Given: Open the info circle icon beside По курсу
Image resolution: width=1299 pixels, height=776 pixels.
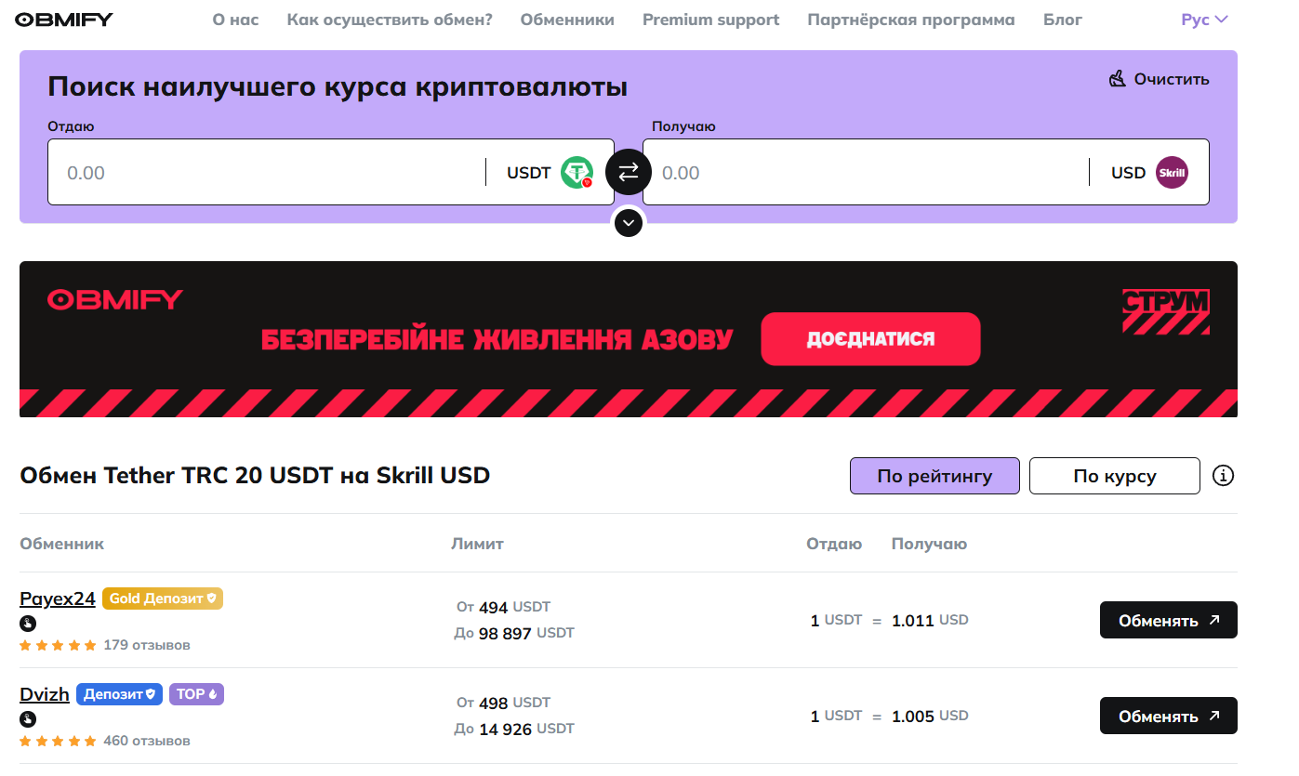Looking at the screenshot, I should click(1224, 476).
